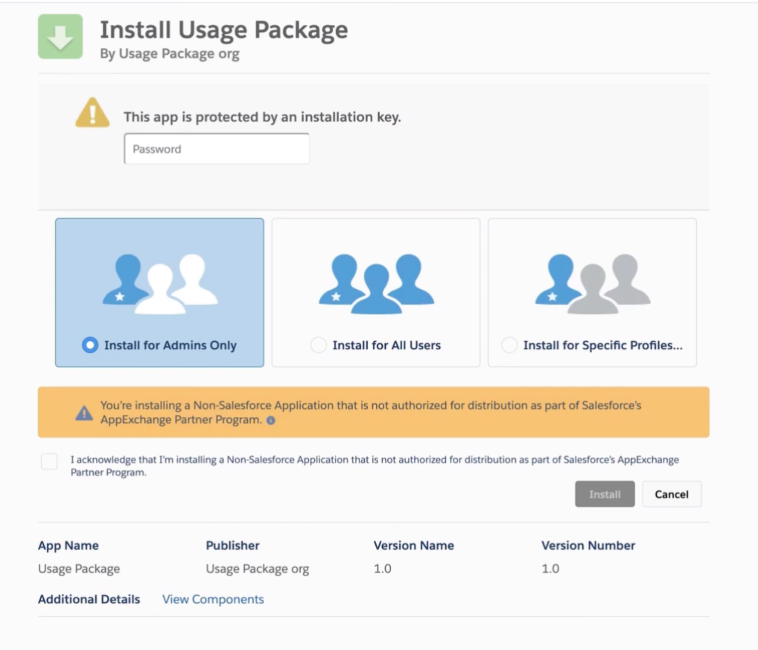Focus the Password installation key field

[x=216, y=149]
